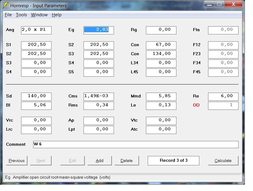Close the Hornresp window
This screenshot has height=191, width=253.
(x=233, y=4)
